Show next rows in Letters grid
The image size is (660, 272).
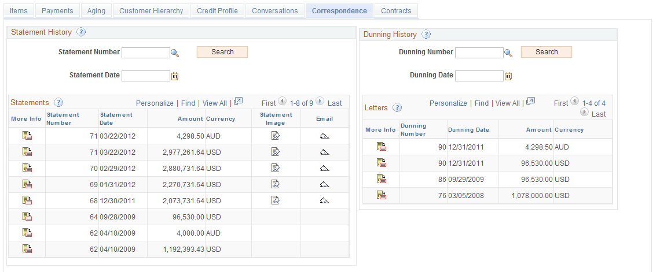click(x=584, y=112)
